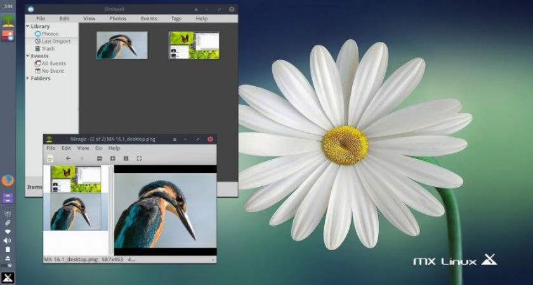Collapse the Events section in Shotwell sidebar

(x=28, y=56)
